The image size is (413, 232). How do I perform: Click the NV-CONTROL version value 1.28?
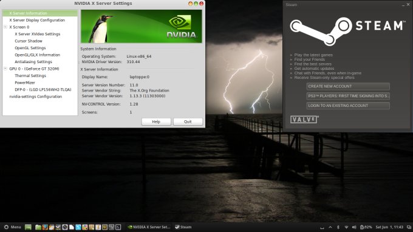click(x=134, y=104)
